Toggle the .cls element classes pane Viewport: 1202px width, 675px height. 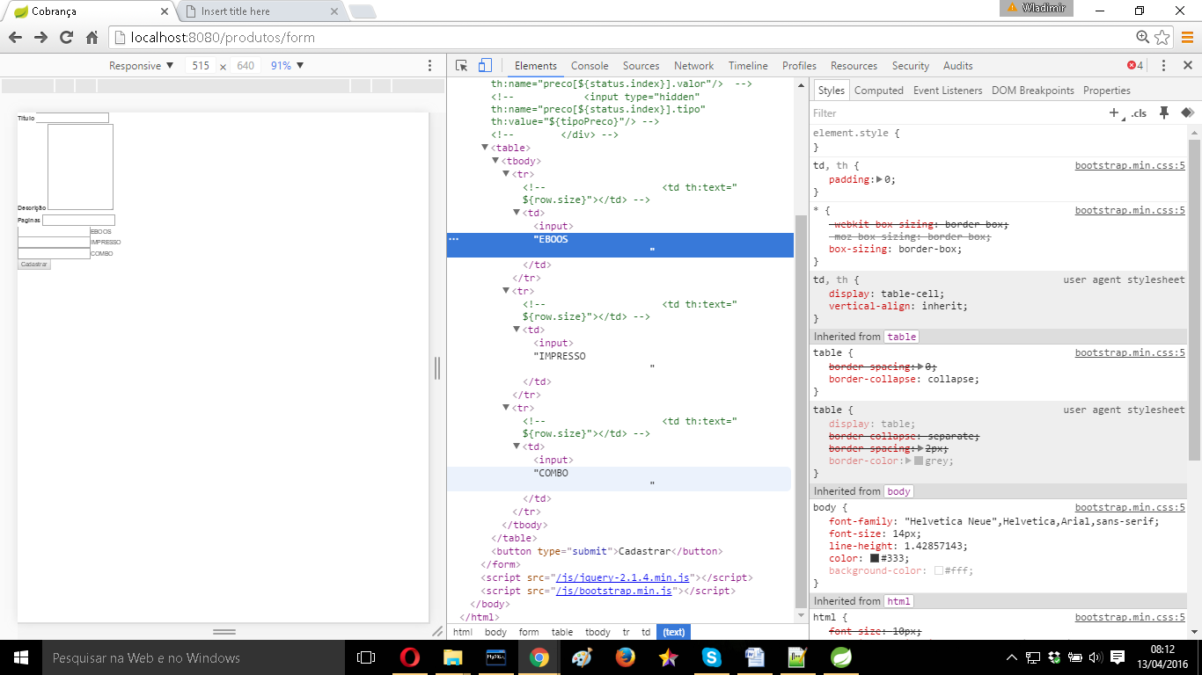click(1140, 113)
